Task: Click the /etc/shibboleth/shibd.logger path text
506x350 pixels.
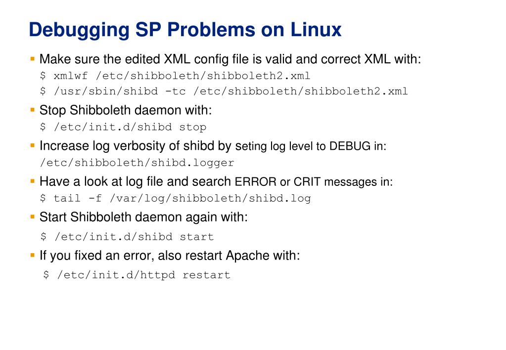Action: [137, 163]
